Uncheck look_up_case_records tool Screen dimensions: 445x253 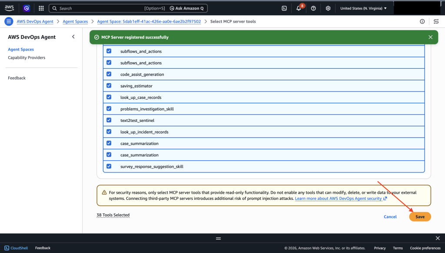(109, 97)
